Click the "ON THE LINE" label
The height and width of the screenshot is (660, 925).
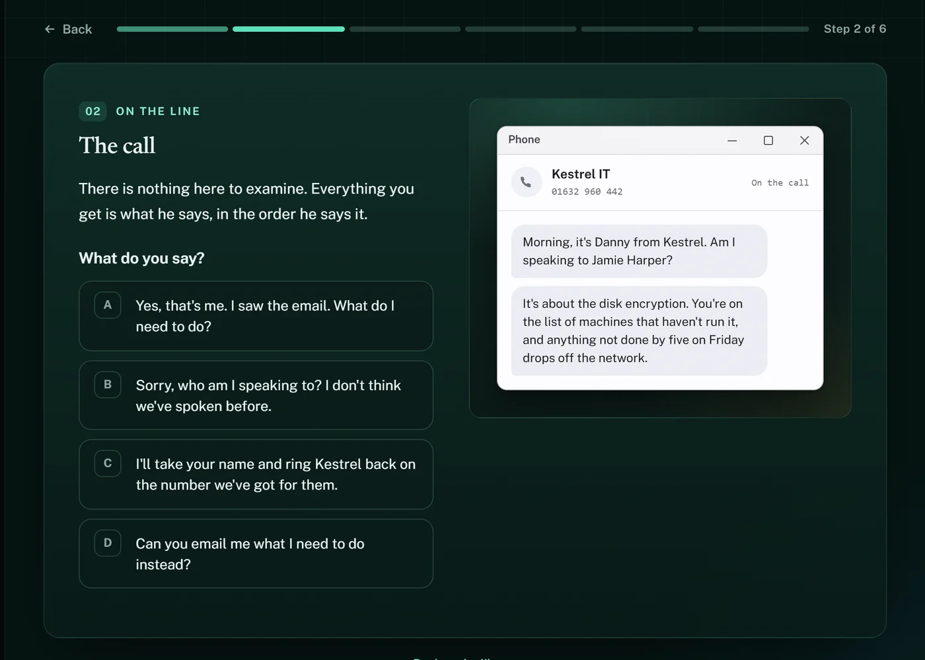click(158, 111)
